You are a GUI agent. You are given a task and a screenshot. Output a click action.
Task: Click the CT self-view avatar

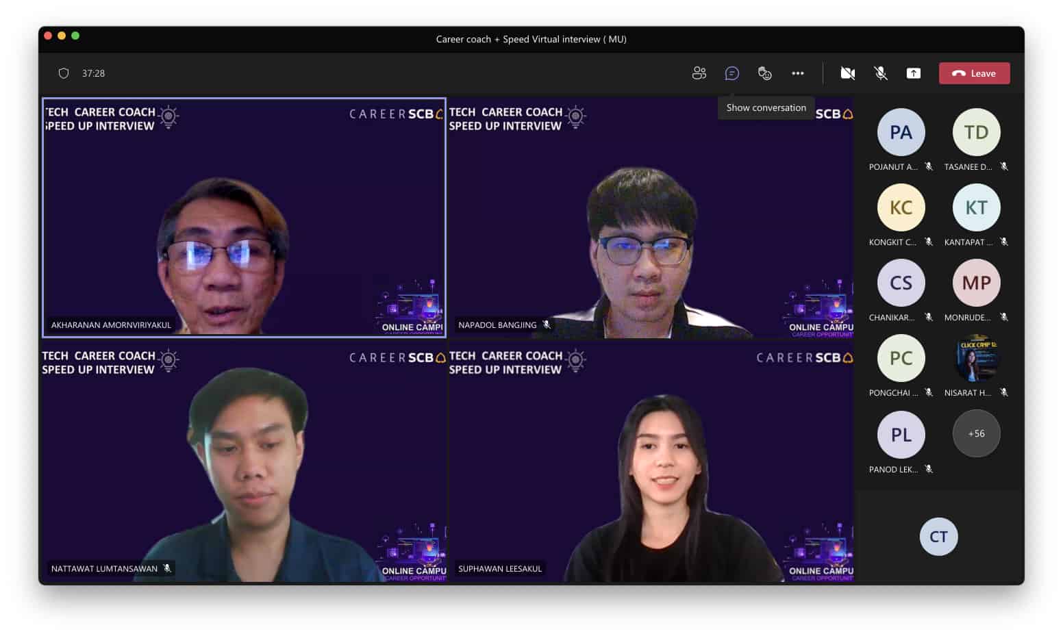pos(938,536)
